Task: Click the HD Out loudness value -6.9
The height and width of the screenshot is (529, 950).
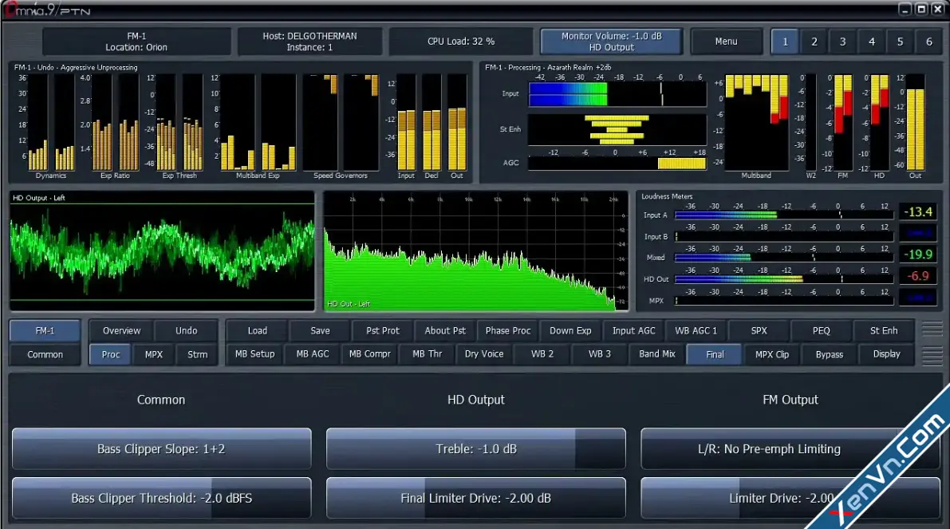Action: click(917, 276)
